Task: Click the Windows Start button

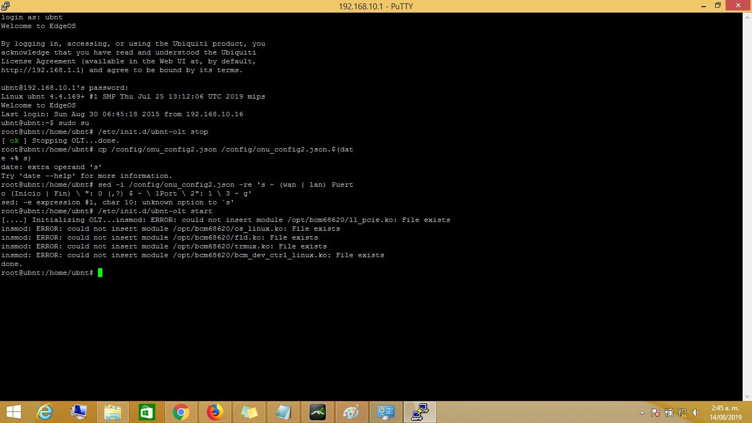Action: [13, 412]
